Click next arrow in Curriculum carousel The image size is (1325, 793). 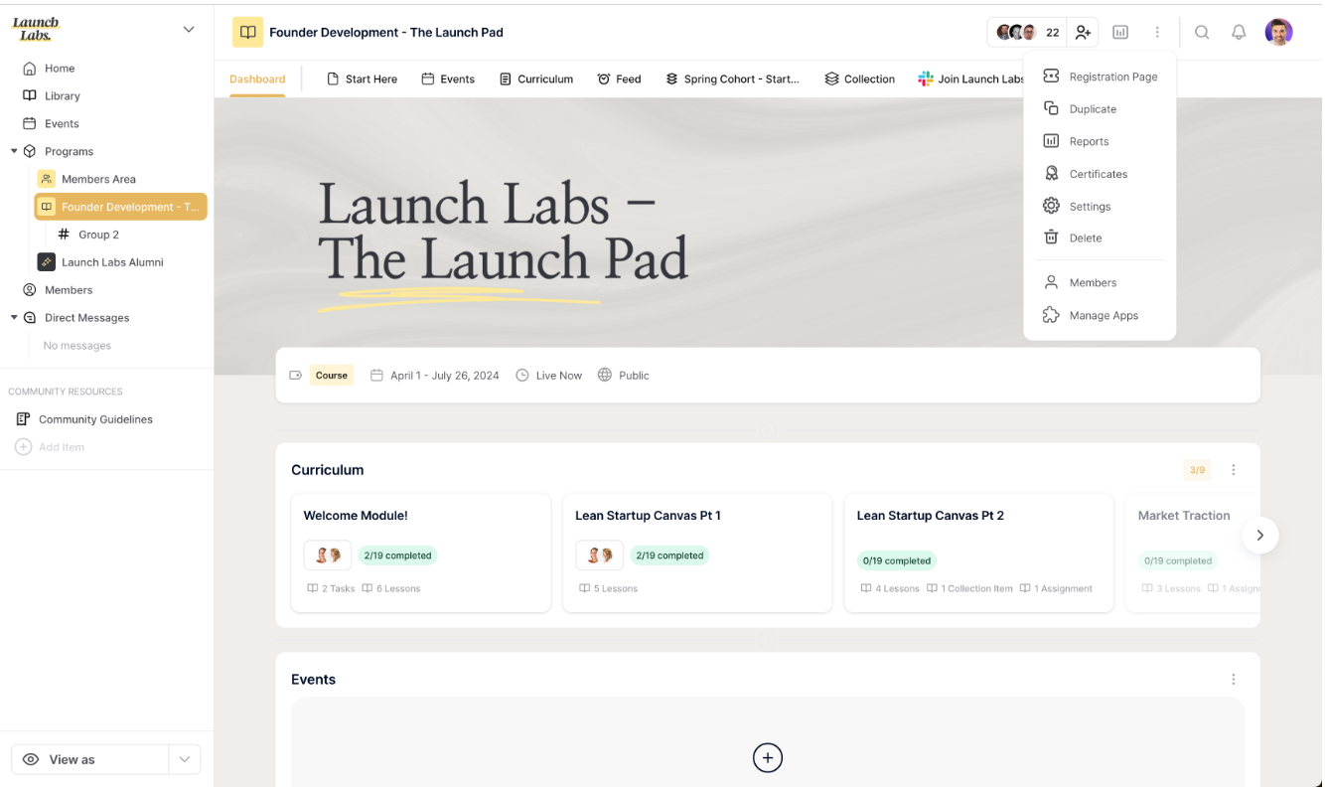(1259, 536)
